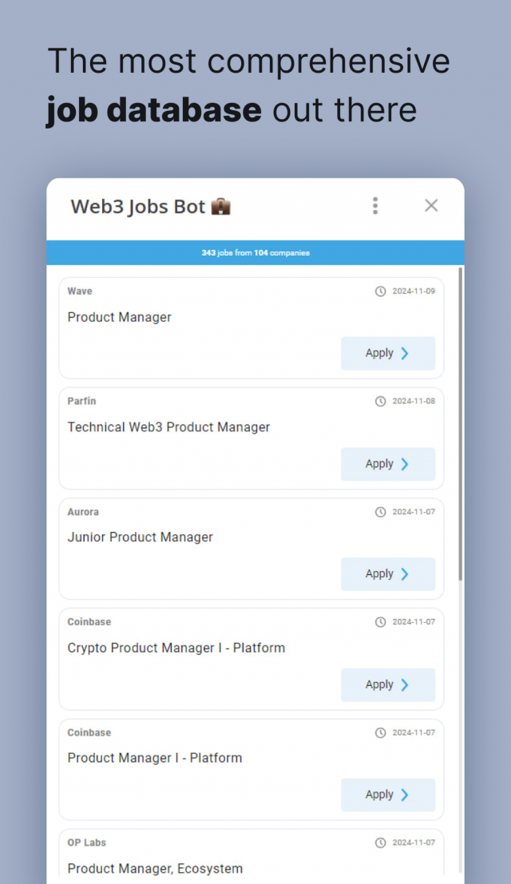Click the jobs list scrollbar
The width and height of the screenshot is (511, 884).
(x=460, y=425)
